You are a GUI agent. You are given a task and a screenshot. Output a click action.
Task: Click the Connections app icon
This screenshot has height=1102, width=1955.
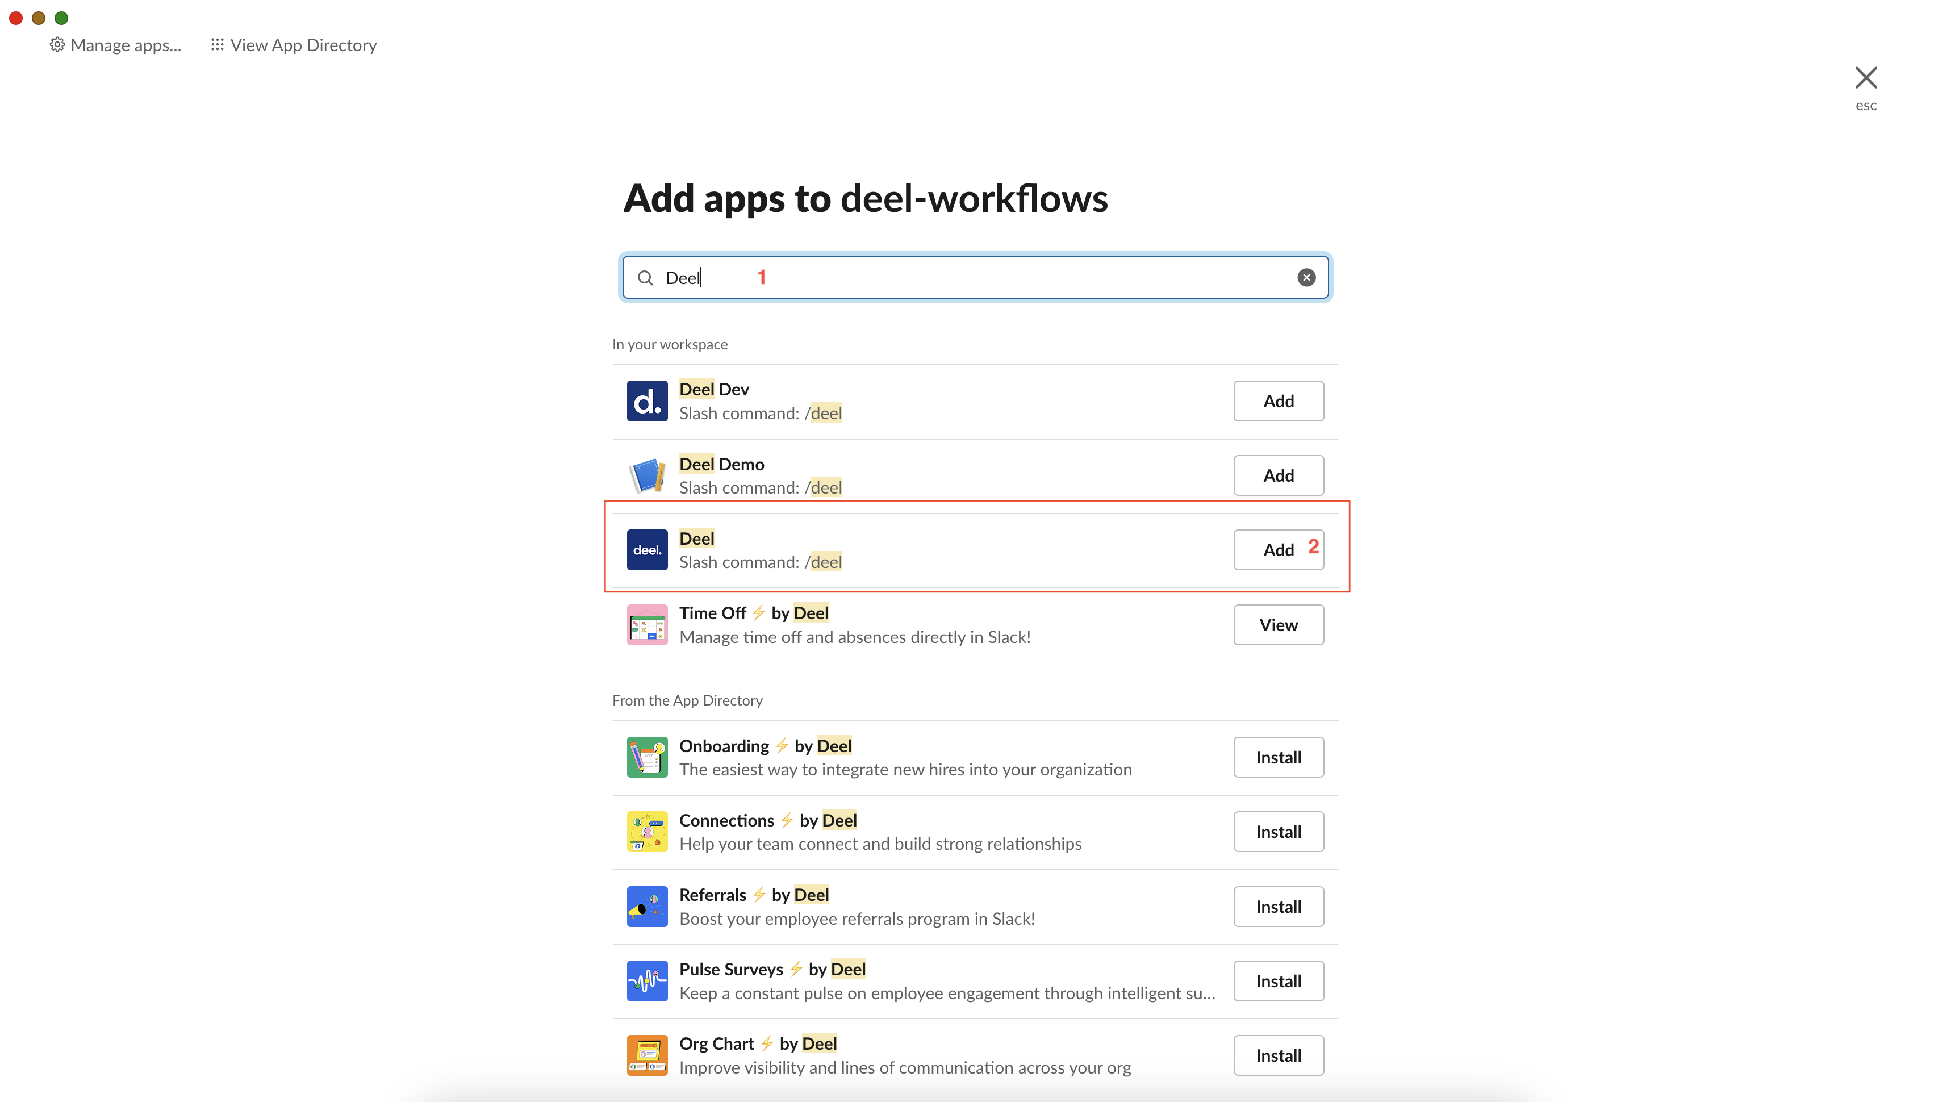pyautogui.click(x=646, y=832)
